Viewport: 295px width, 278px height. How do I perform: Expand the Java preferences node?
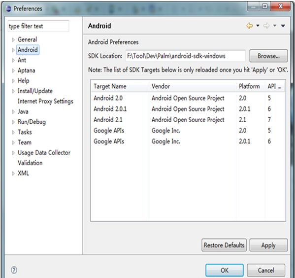tap(13, 112)
